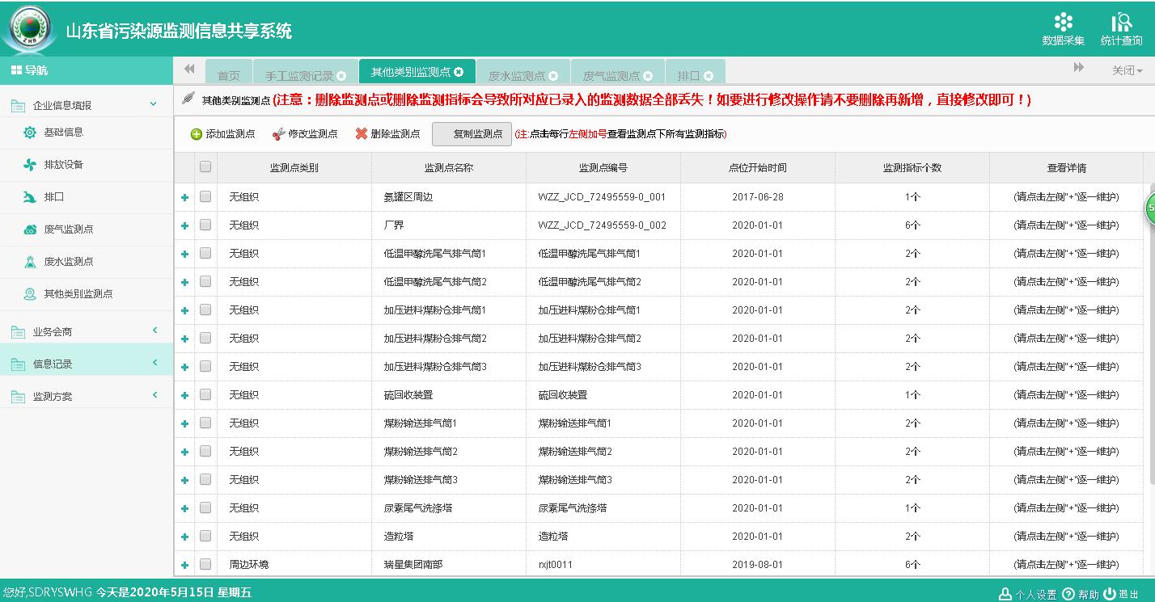Open the 关闭 dropdown menu
The height and width of the screenshot is (602, 1155).
[x=1127, y=71]
